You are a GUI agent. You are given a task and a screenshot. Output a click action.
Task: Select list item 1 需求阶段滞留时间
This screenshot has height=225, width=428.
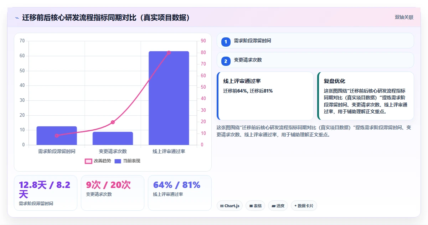(x=315, y=41)
